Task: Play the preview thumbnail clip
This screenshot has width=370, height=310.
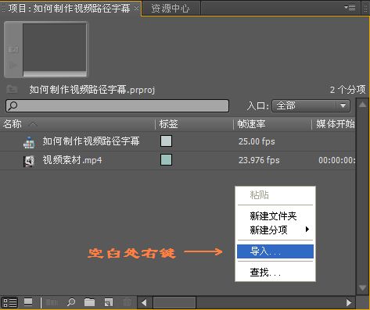Action: point(13,65)
